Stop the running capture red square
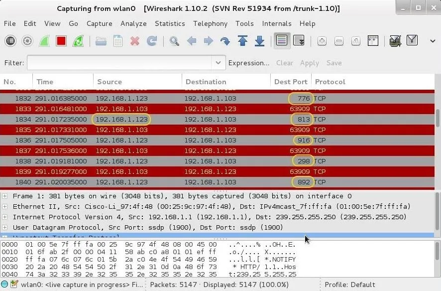The height and width of the screenshot is (291, 441). pyautogui.click(x=61, y=41)
